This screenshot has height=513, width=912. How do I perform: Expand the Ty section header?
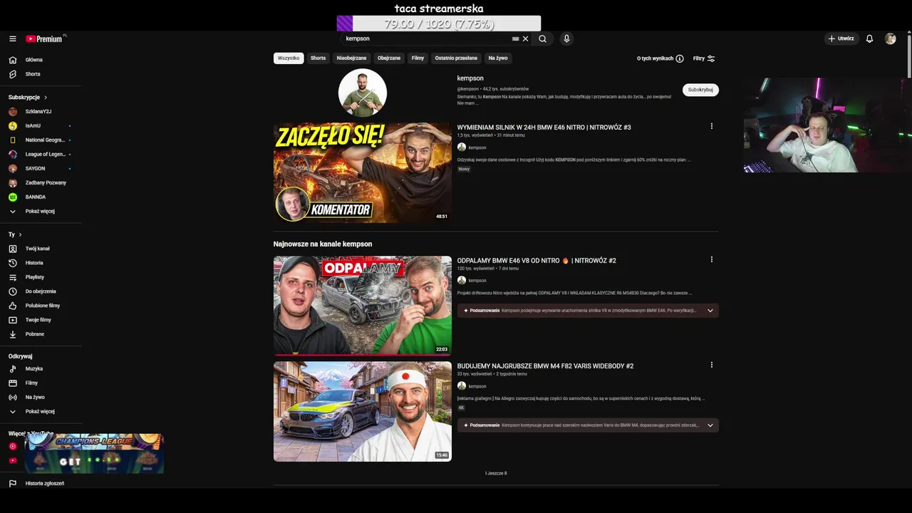(15, 234)
